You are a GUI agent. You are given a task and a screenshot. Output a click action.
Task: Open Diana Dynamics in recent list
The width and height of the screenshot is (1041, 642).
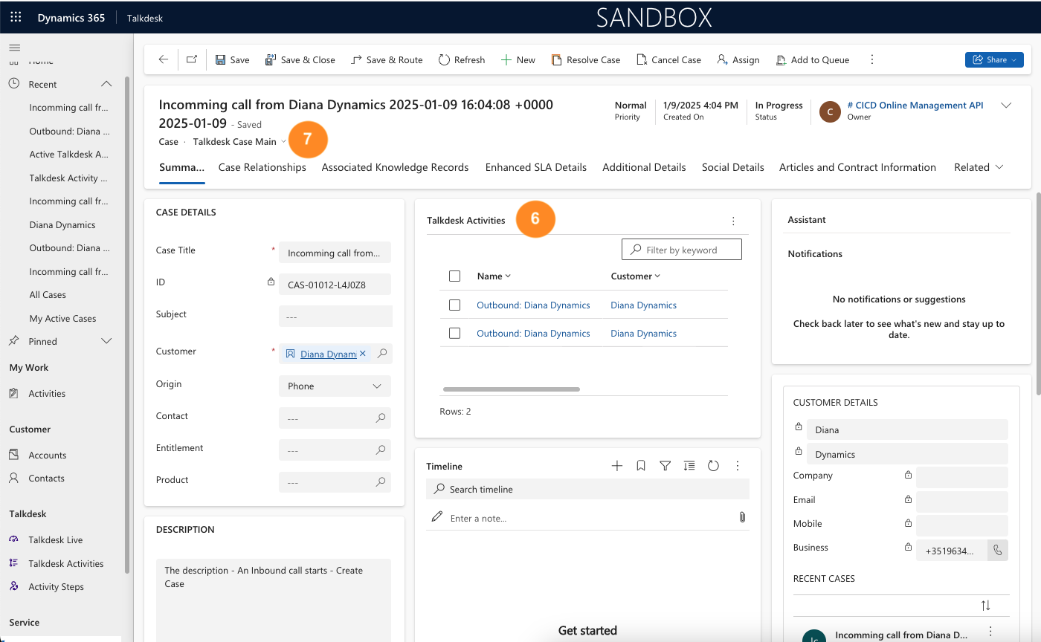pos(62,224)
